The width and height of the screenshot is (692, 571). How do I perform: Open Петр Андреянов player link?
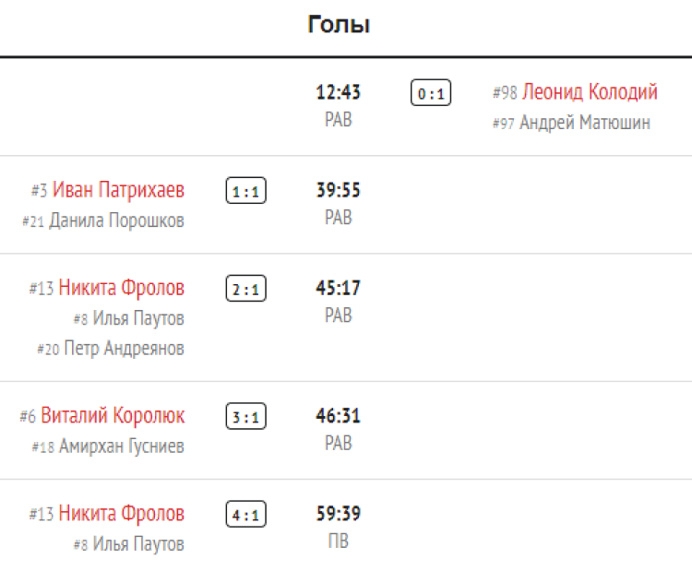click(124, 349)
